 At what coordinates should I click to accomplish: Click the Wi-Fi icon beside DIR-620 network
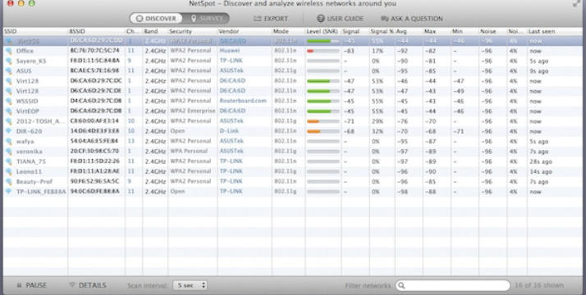(x=9, y=131)
